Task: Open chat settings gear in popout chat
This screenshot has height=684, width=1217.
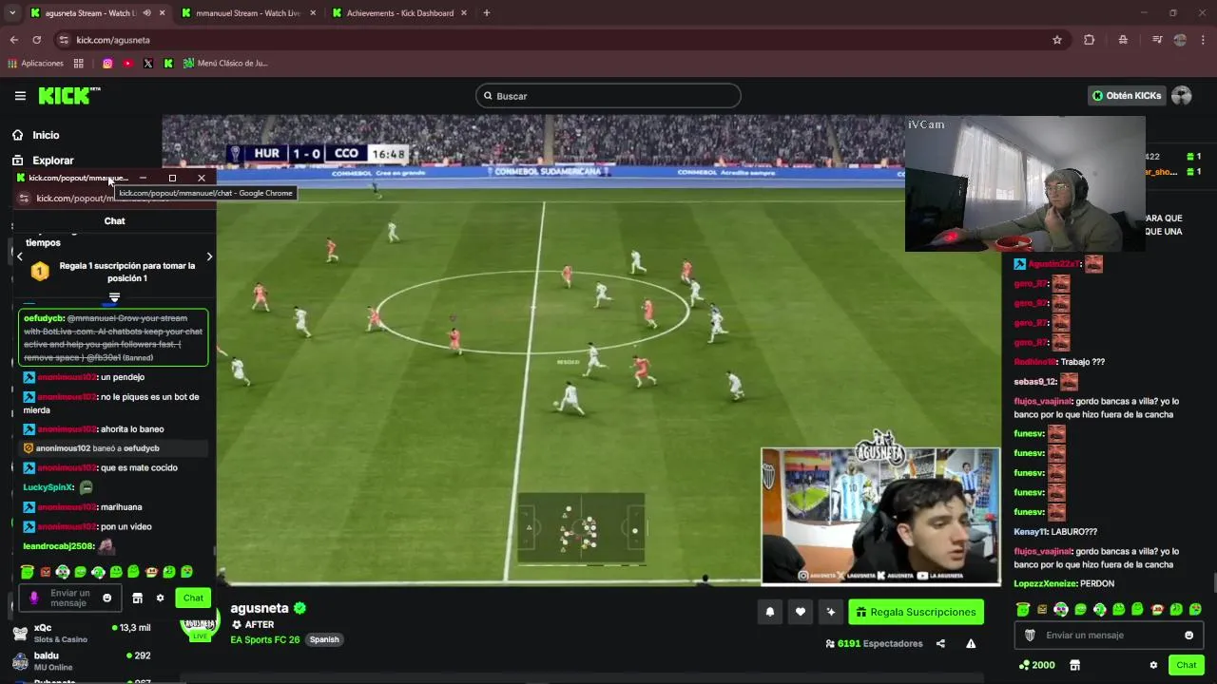Action: [160, 598]
